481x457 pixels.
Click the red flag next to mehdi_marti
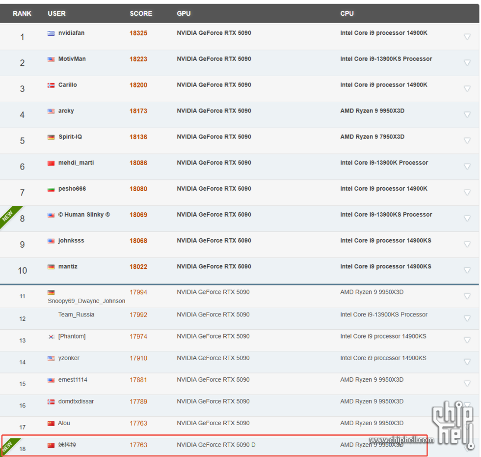point(51,163)
